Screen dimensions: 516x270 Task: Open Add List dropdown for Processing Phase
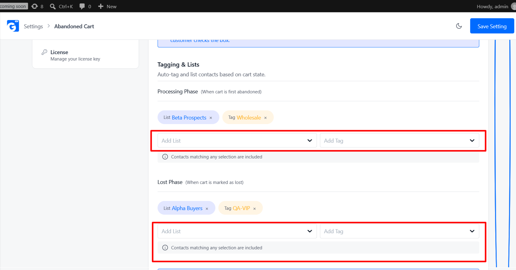237,140
